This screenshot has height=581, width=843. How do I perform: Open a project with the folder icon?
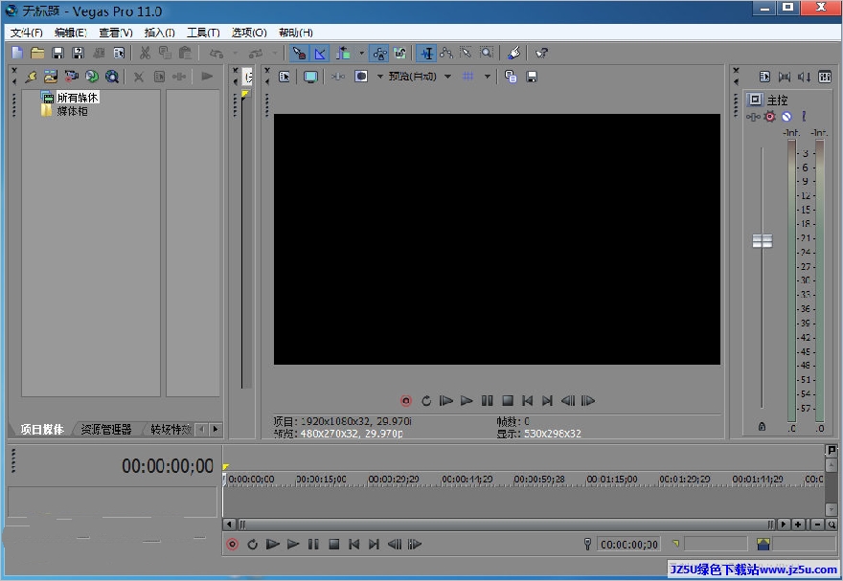(37, 53)
